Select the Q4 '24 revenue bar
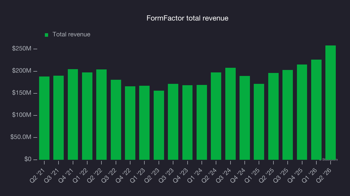The image size is (350, 196). click(245, 118)
